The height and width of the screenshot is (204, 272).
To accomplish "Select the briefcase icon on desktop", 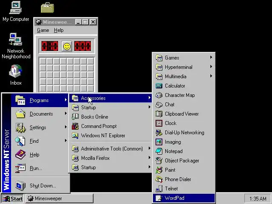I will [47, 8].
